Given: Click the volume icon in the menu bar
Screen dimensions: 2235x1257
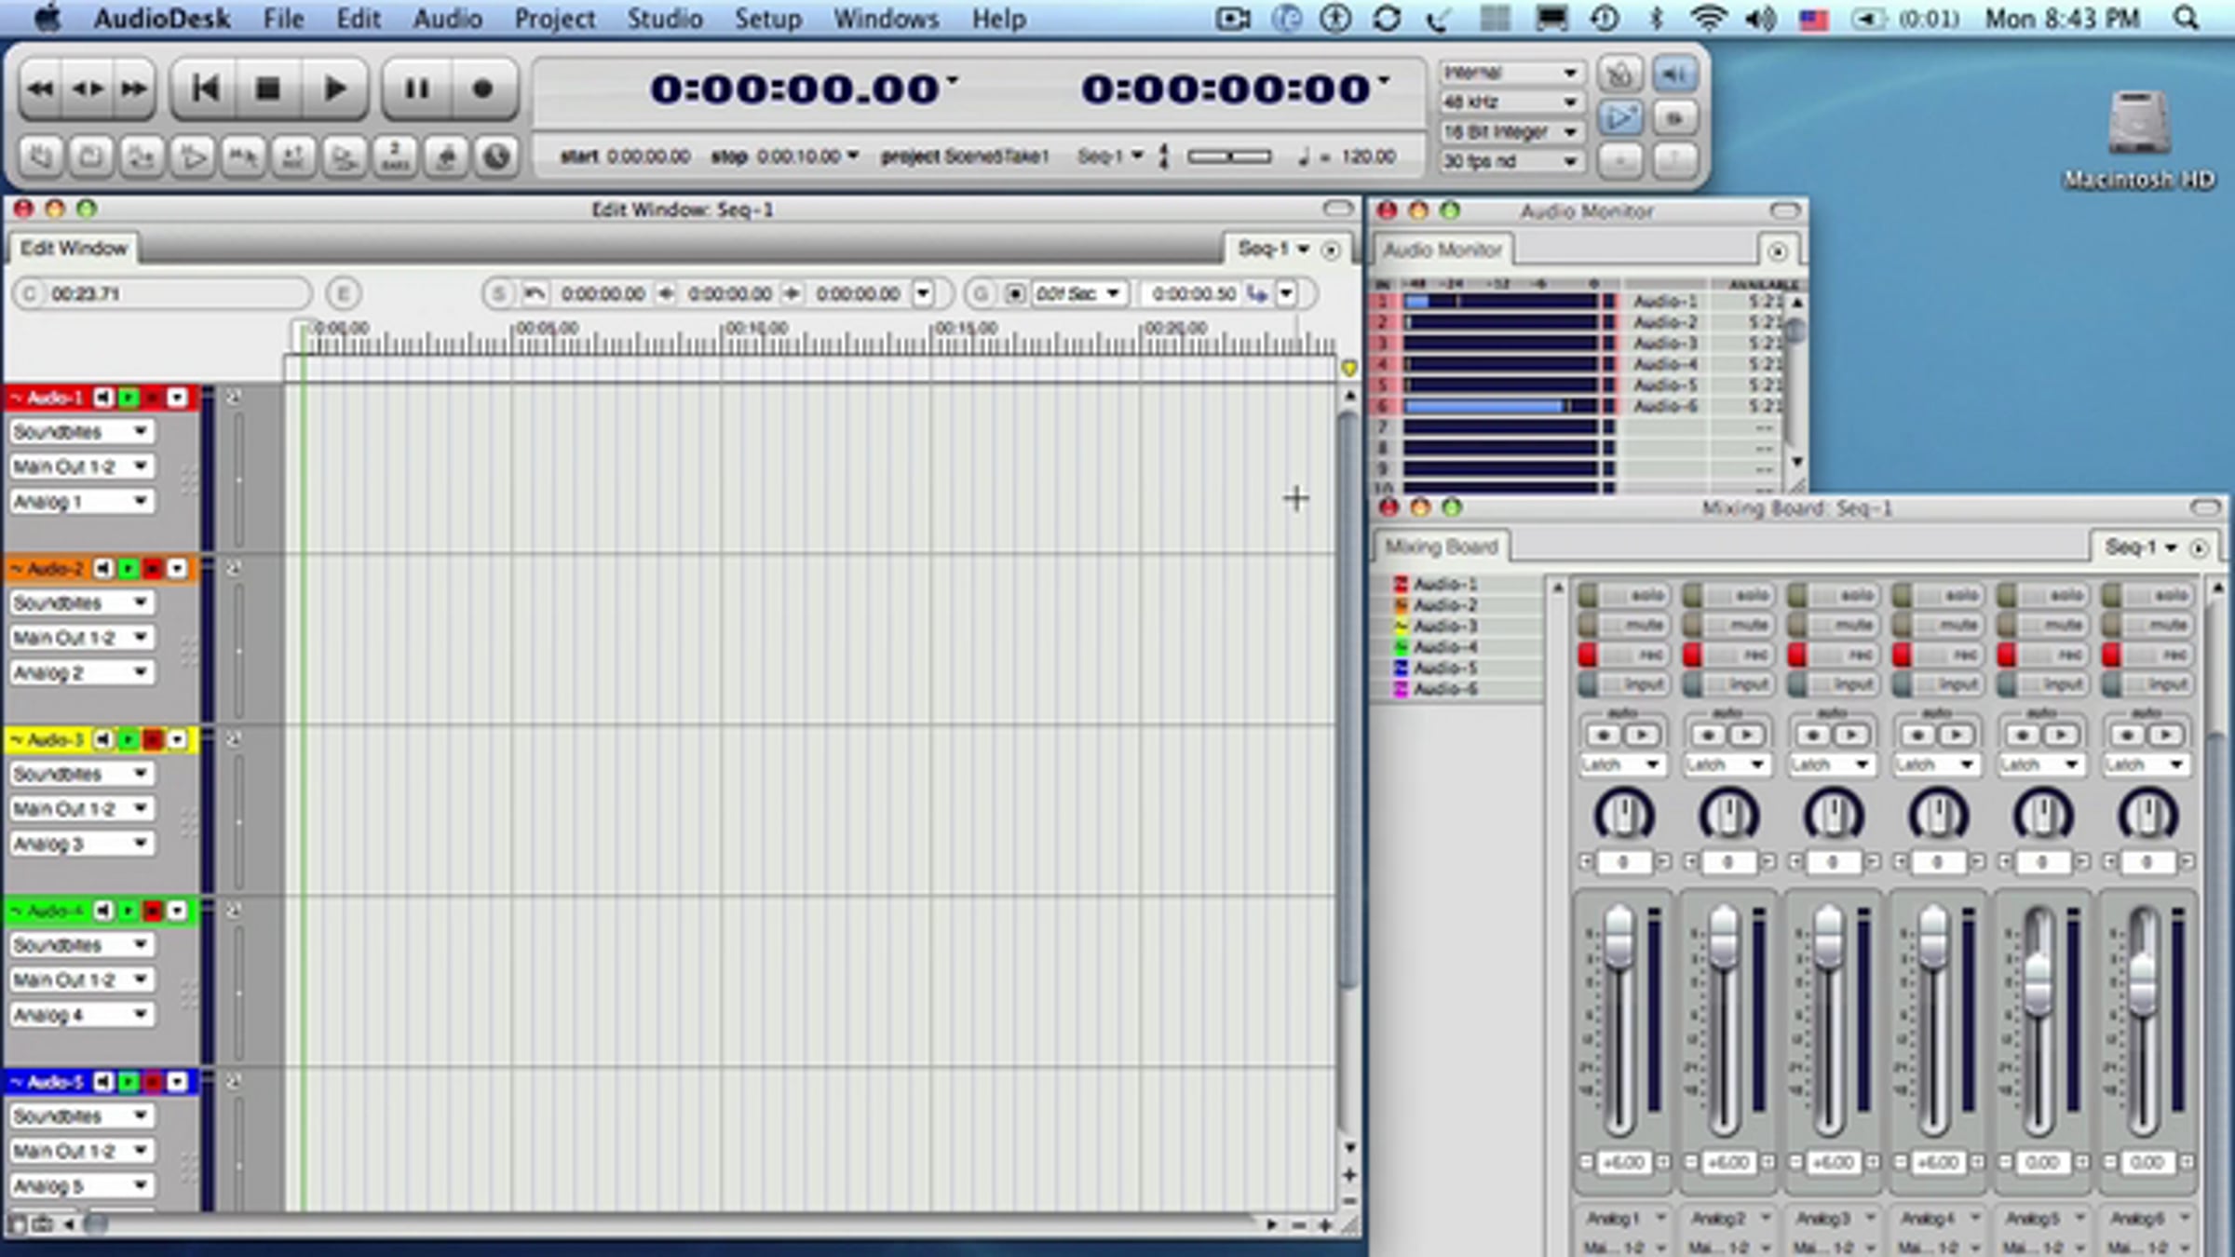Looking at the screenshot, I should point(1760,19).
